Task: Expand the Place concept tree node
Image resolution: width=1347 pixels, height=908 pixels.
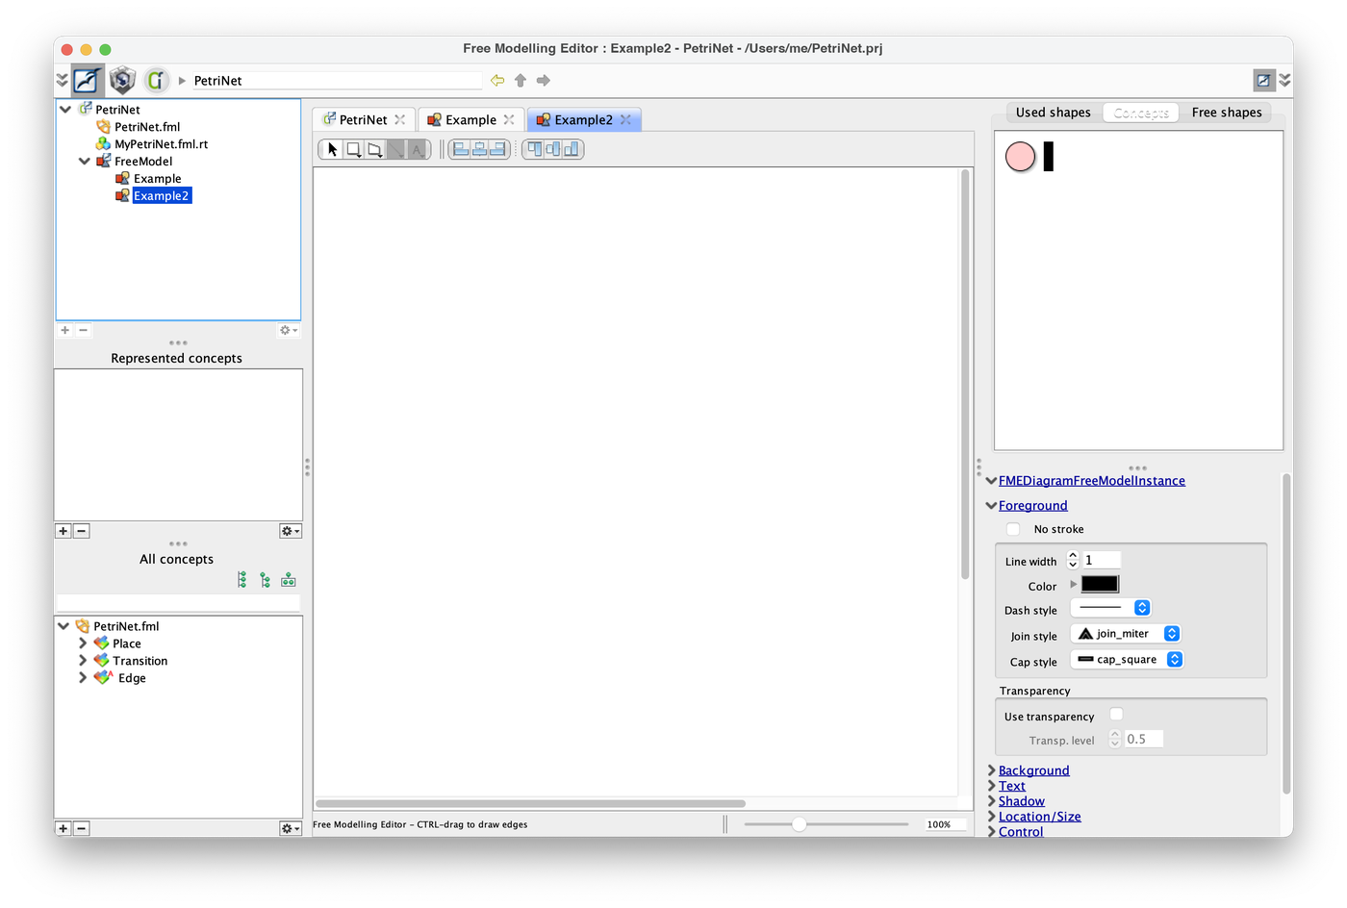Action: 83,643
